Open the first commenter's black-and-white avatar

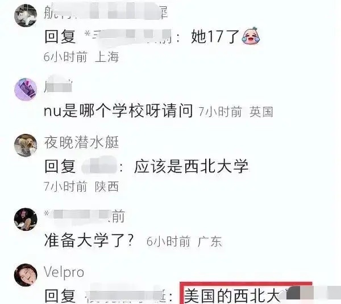(x=26, y=16)
